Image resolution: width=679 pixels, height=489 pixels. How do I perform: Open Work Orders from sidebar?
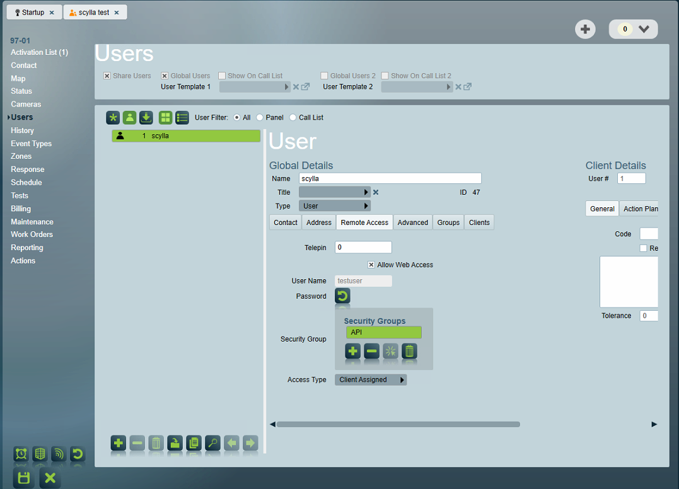click(x=32, y=234)
